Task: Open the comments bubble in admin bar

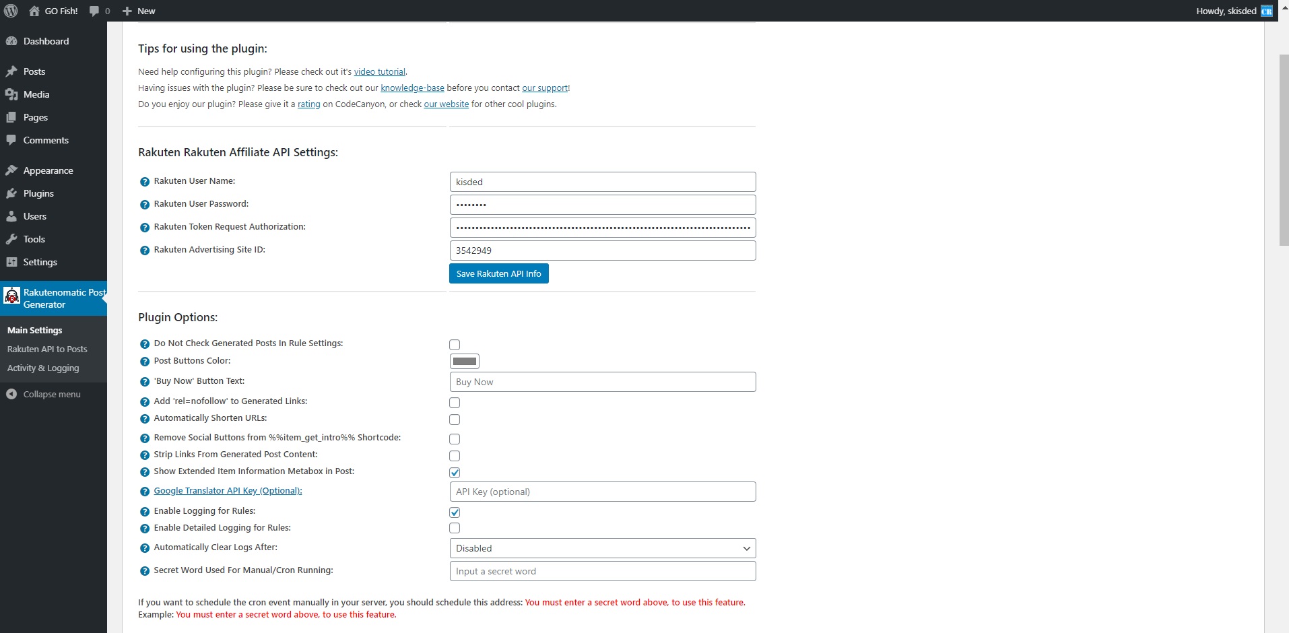Action: 94,11
